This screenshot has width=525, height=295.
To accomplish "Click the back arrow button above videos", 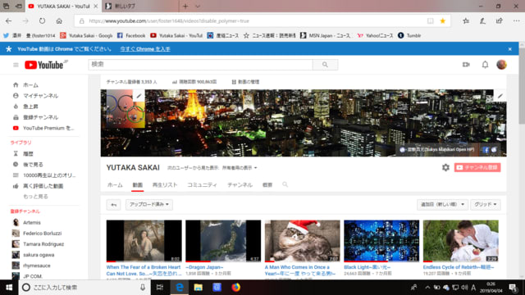I will [113, 205].
